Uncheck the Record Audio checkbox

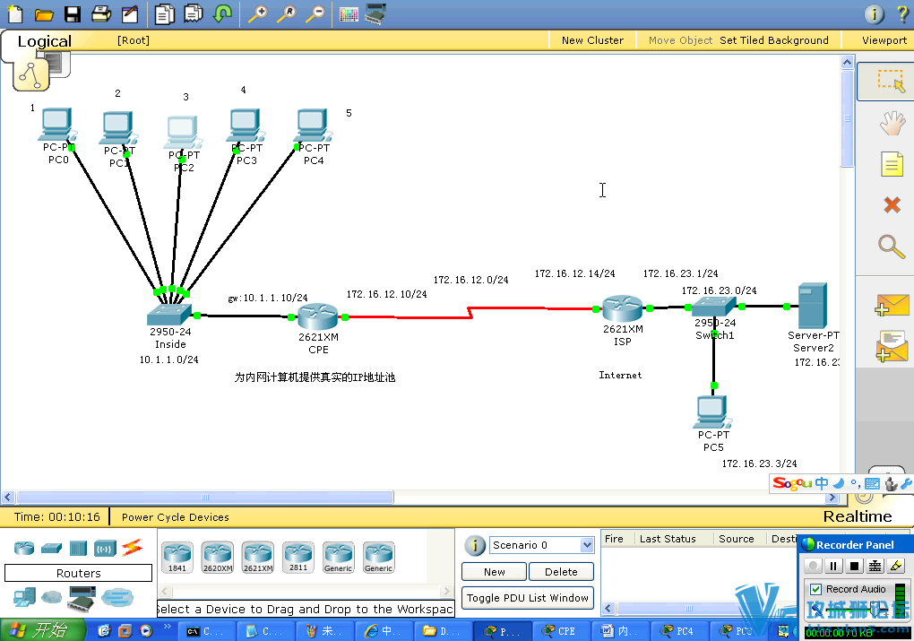[815, 589]
